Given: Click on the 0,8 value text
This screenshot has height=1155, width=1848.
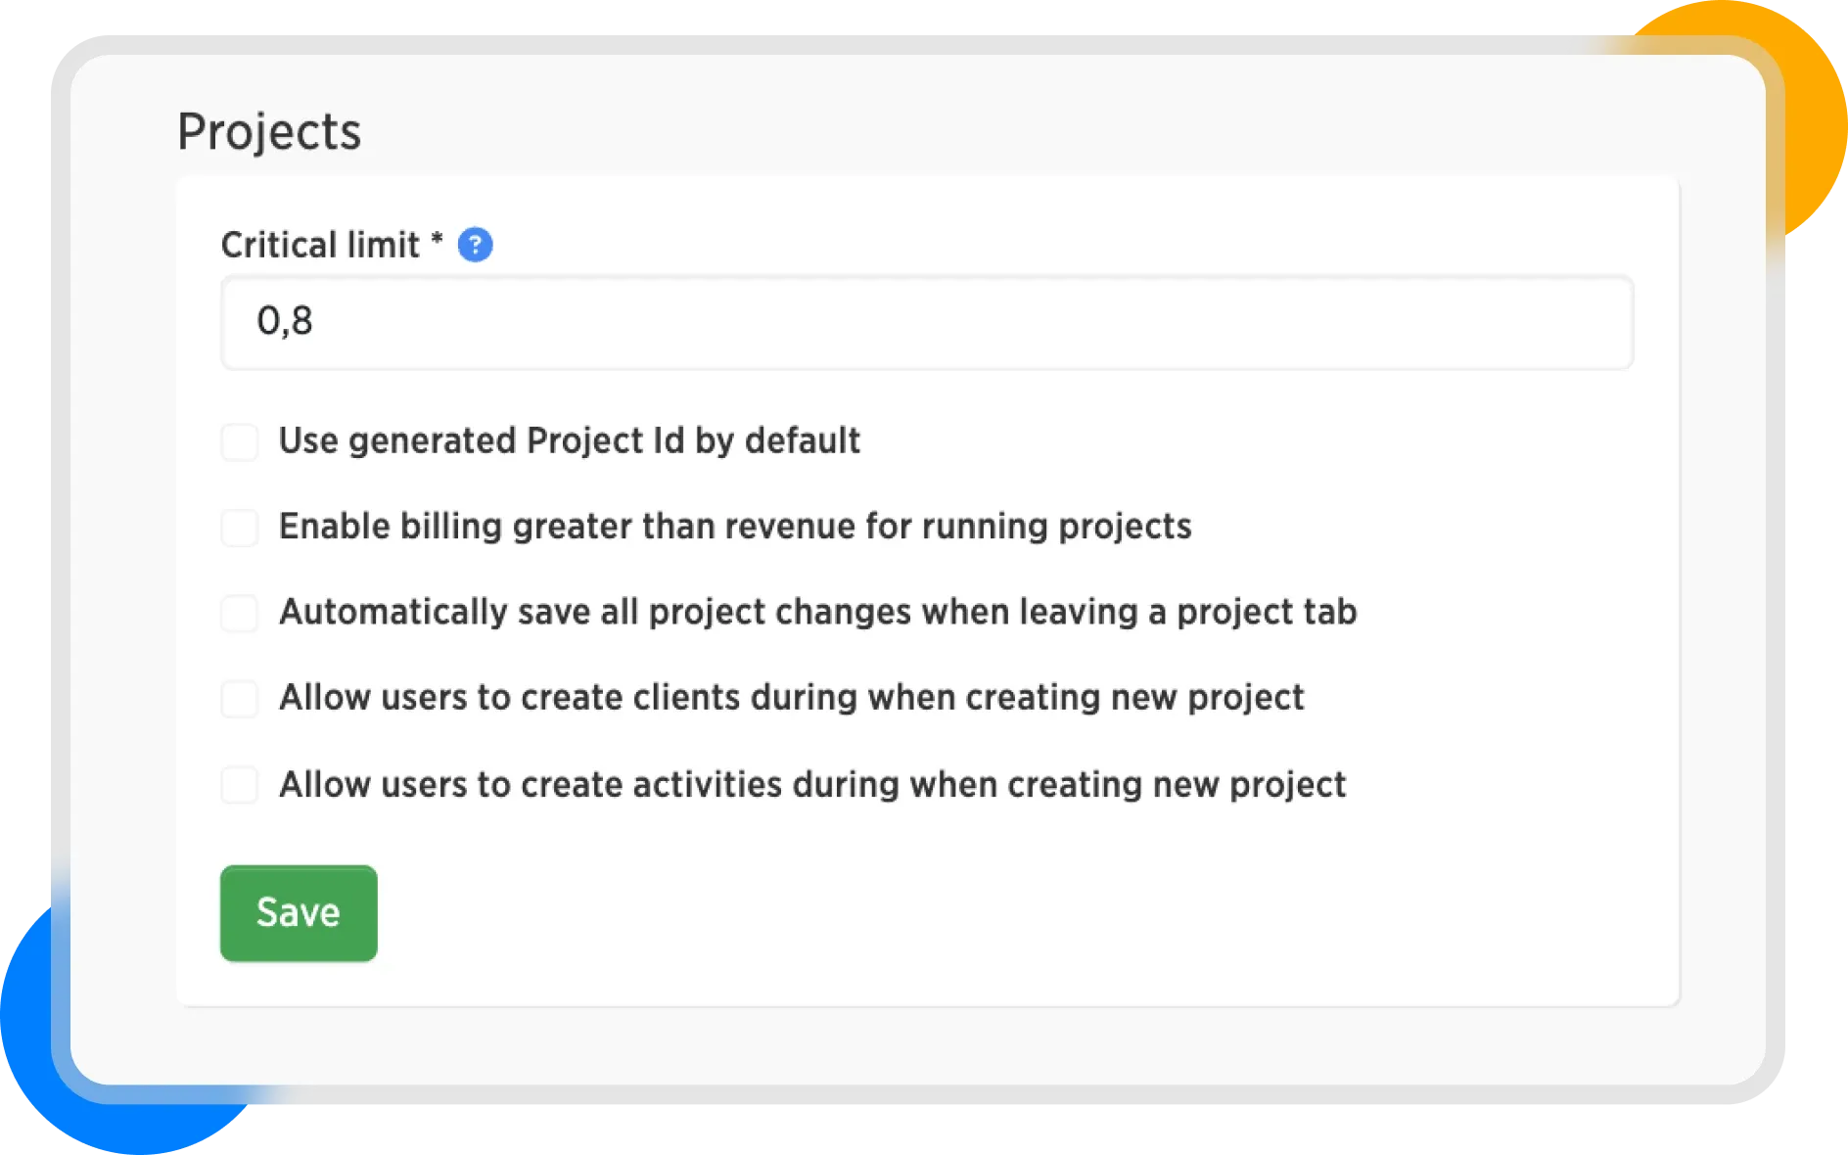Looking at the screenshot, I should pyautogui.click(x=285, y=321).
